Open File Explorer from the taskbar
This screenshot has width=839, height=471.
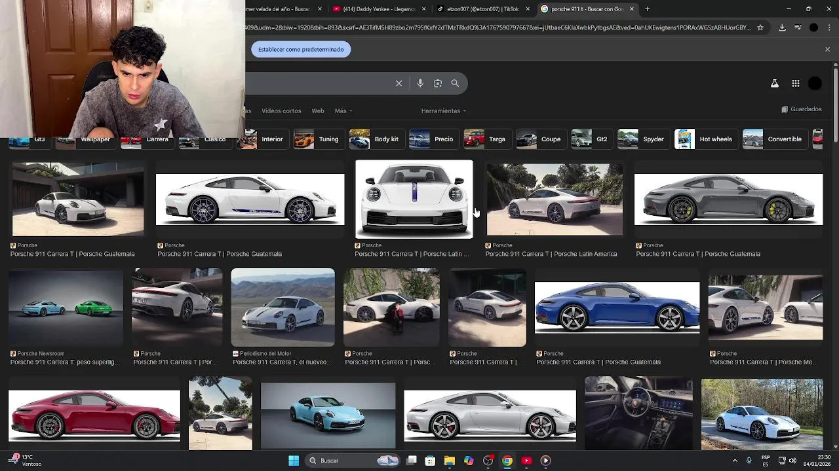[450, 461]
